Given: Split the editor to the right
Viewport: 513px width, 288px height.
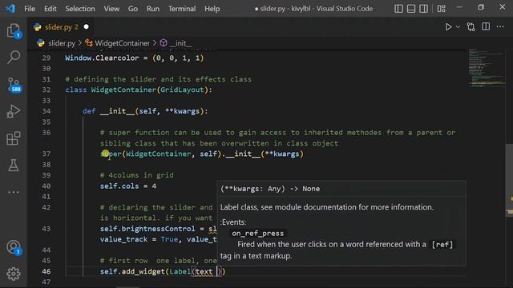Looking at the screenshot, I should (x=486, y=26).
